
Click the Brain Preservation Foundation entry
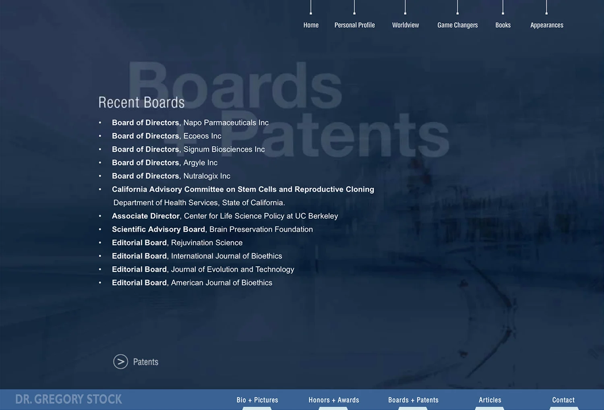click(212, 229)
